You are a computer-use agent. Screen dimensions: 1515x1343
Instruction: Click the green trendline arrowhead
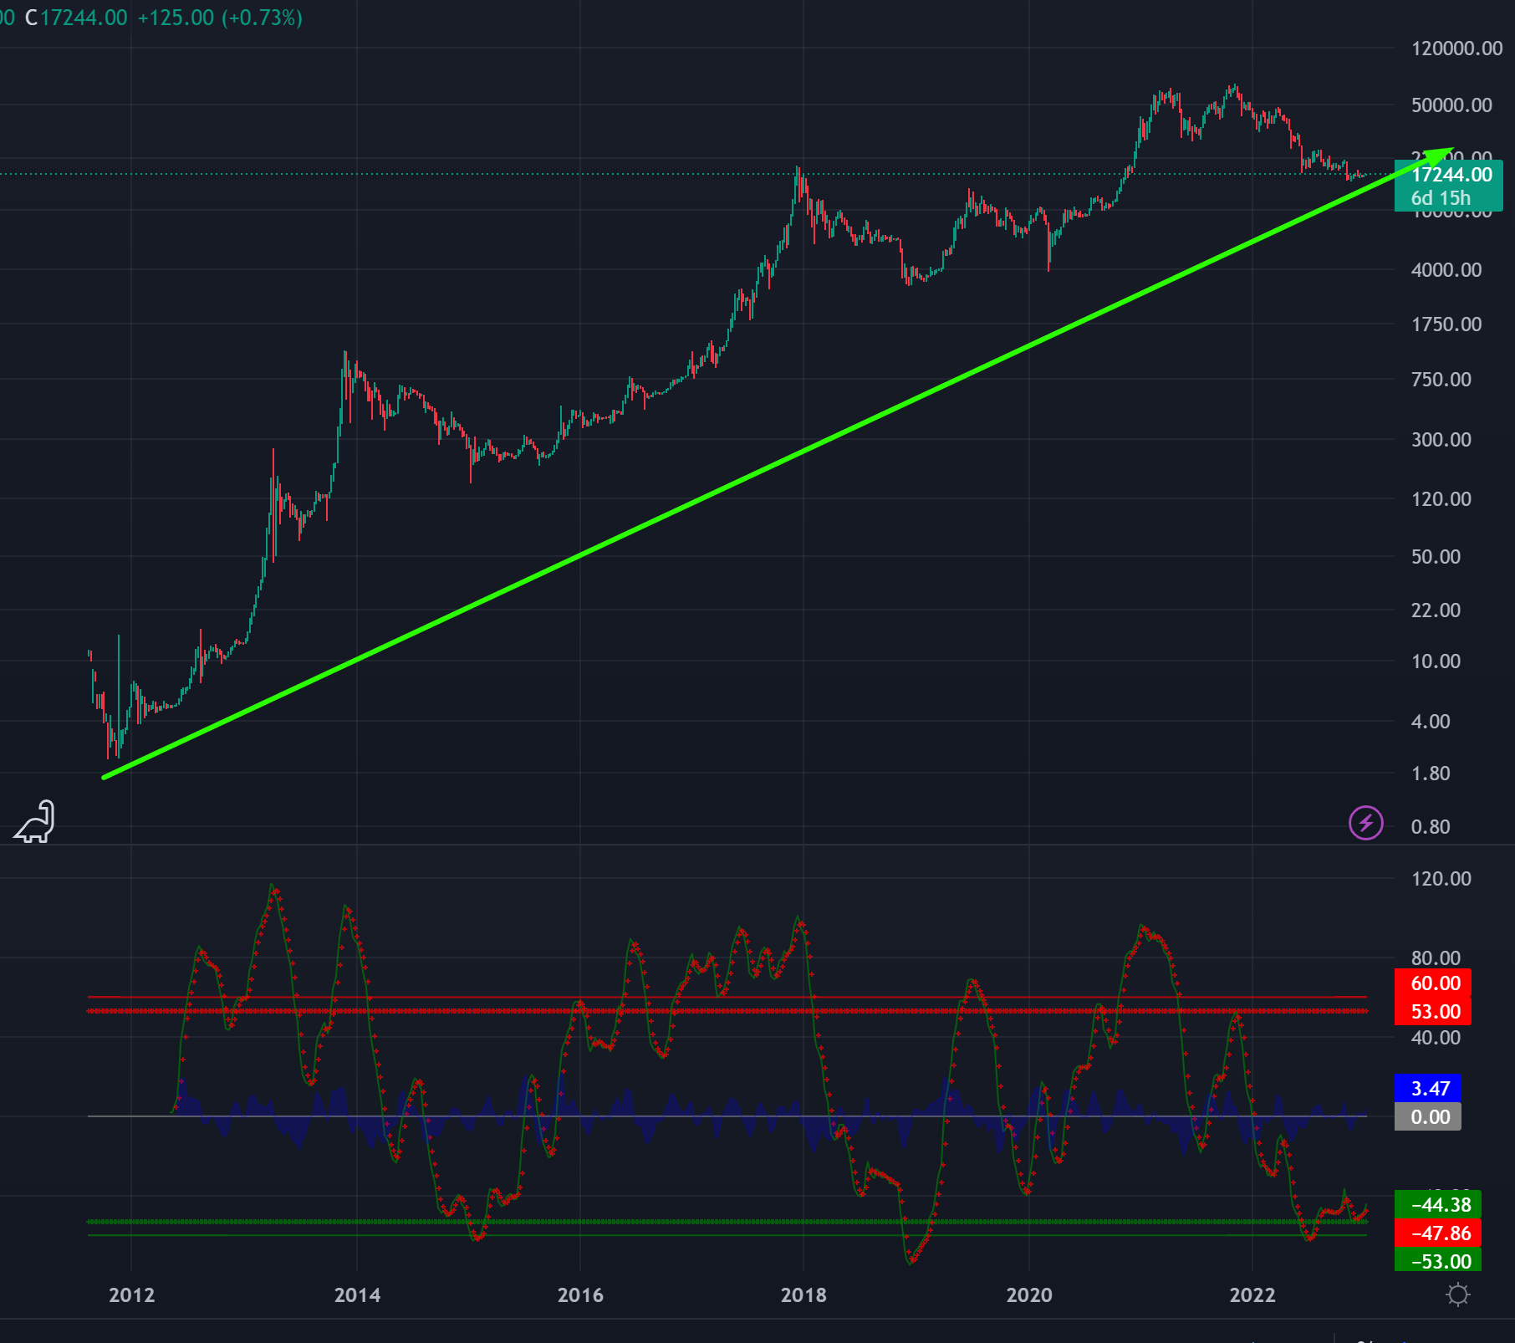[1441, 155]
